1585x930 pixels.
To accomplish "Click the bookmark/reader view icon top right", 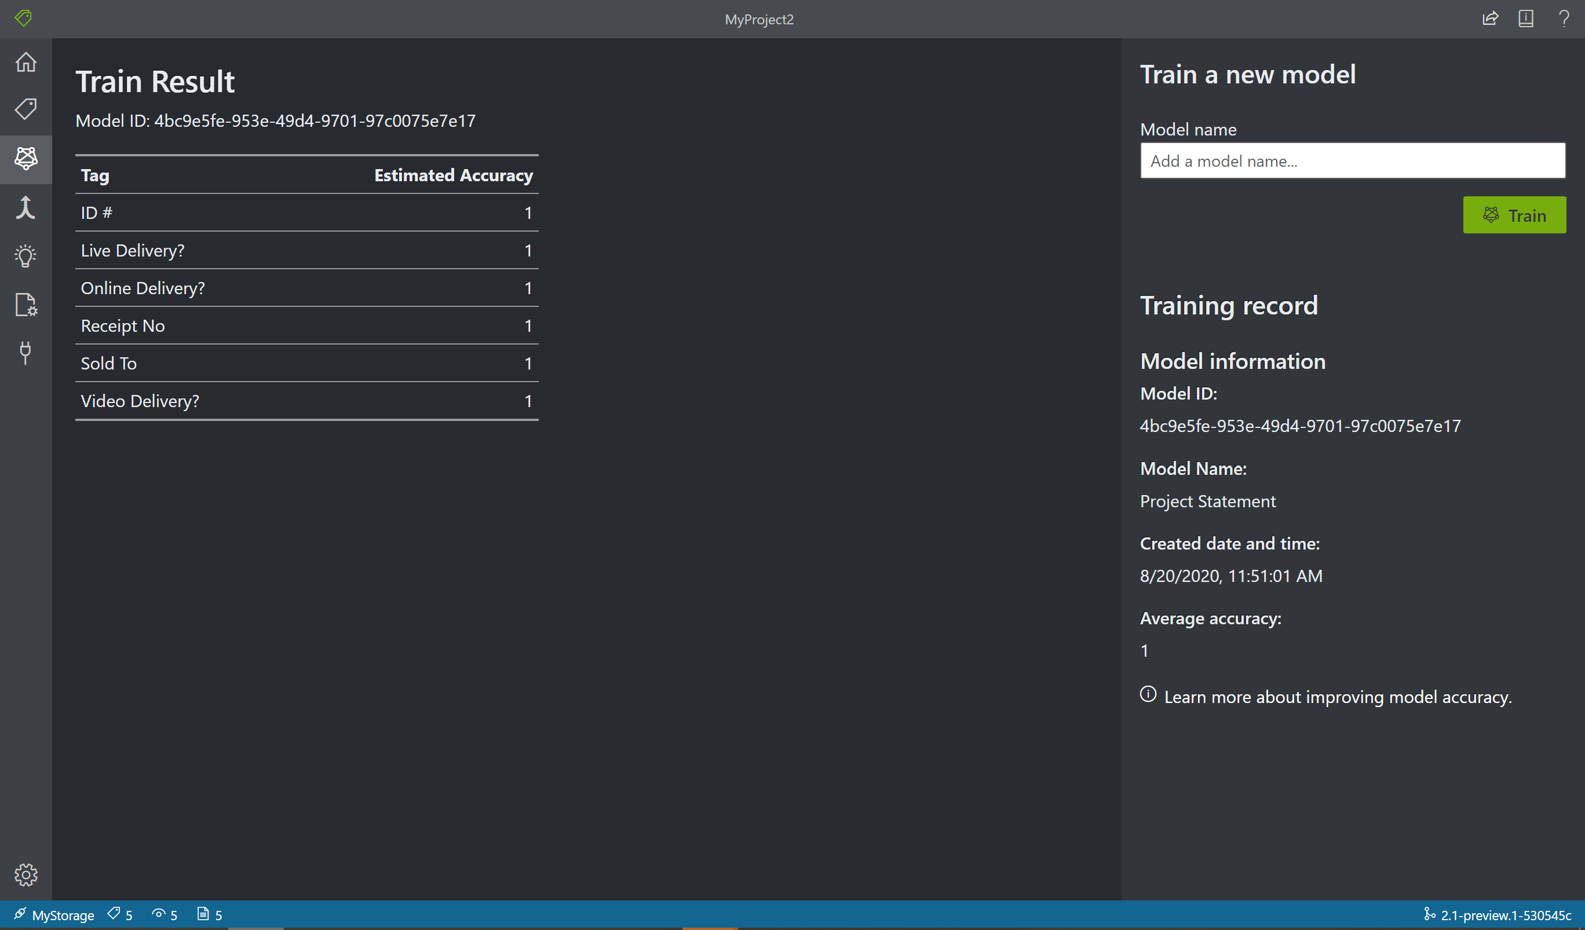I will click(1526, 19).
